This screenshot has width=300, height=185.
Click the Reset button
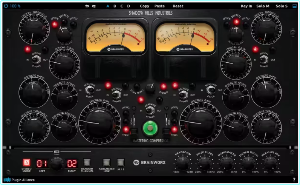tap(178, 6)
